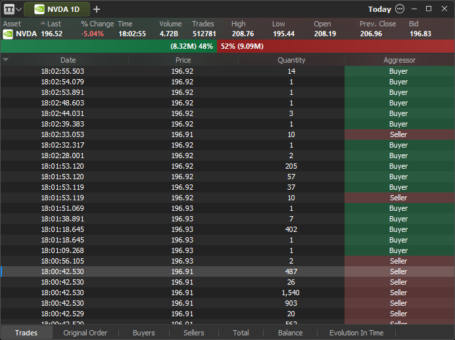Click the NVIDIA logo on the NVDA 1D tab
455x340 pixels.
click(x=39, y=9)
